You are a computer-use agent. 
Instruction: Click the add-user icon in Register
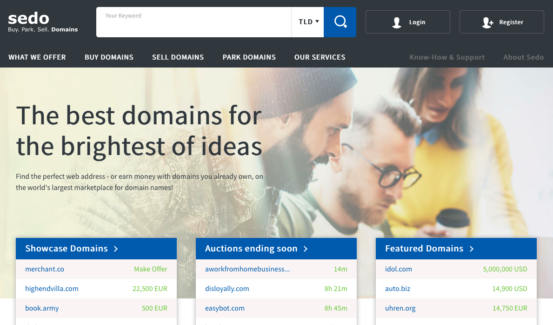[x=487, y=22]
